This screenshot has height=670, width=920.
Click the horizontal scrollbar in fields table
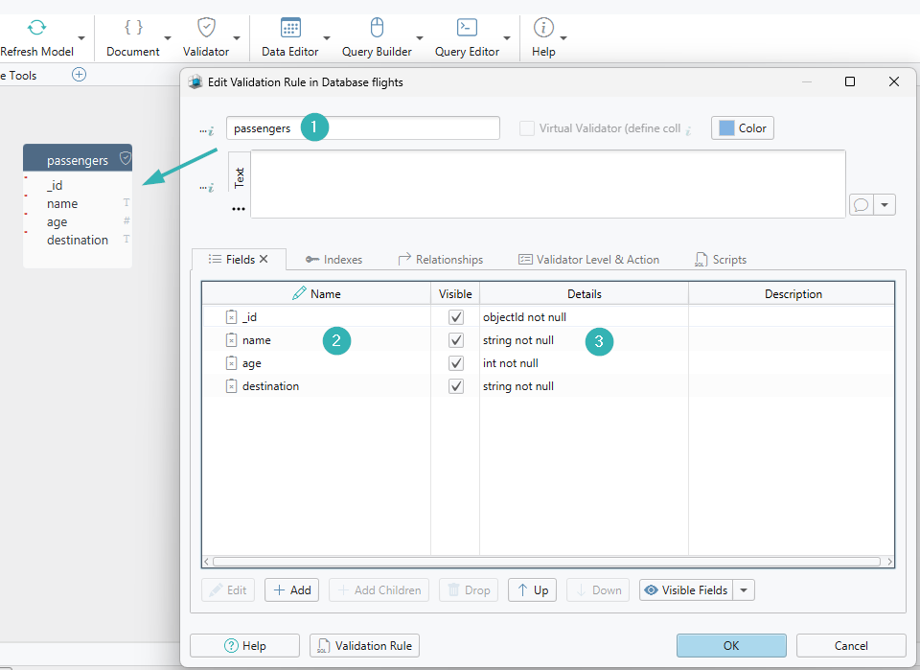(546, 562)
